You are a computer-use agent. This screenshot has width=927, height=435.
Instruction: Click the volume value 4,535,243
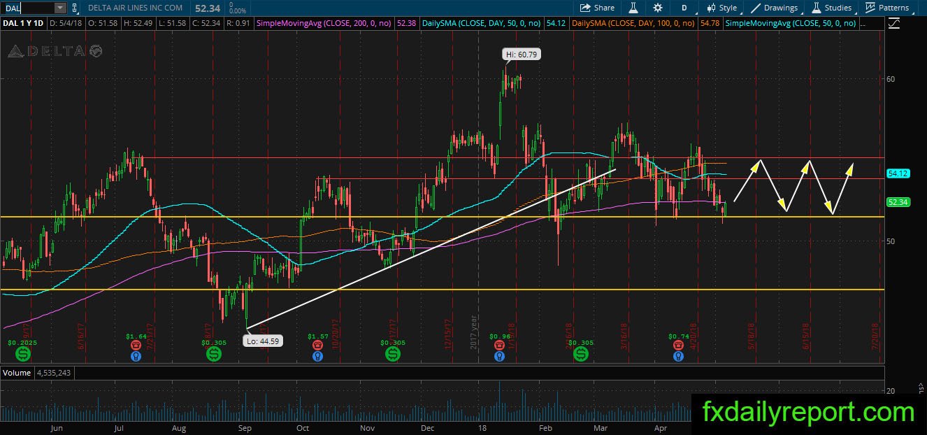[54, 373]
